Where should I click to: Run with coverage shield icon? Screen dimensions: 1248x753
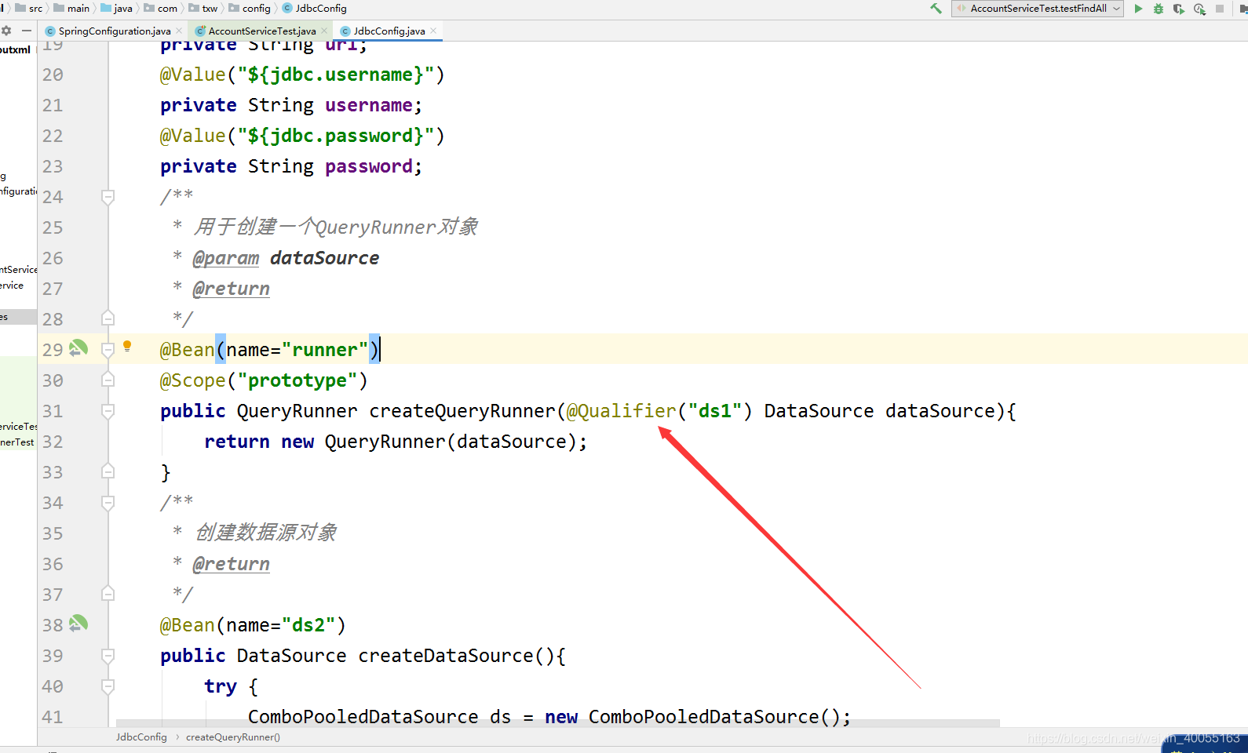pos(1179,9)
